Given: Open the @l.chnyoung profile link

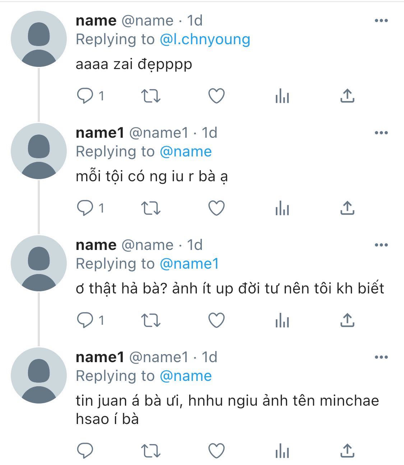Looking at the screenshot, I should (x=205, y=39).
